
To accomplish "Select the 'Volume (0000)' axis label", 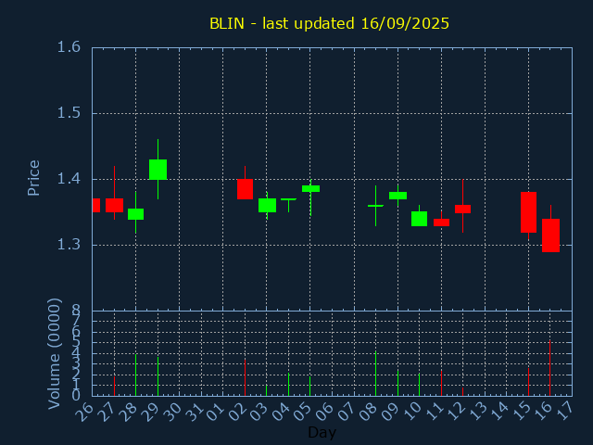I will (x=55, y=354).
